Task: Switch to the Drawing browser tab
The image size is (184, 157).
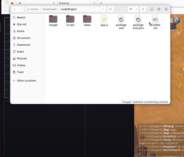Action: point(77,3)
